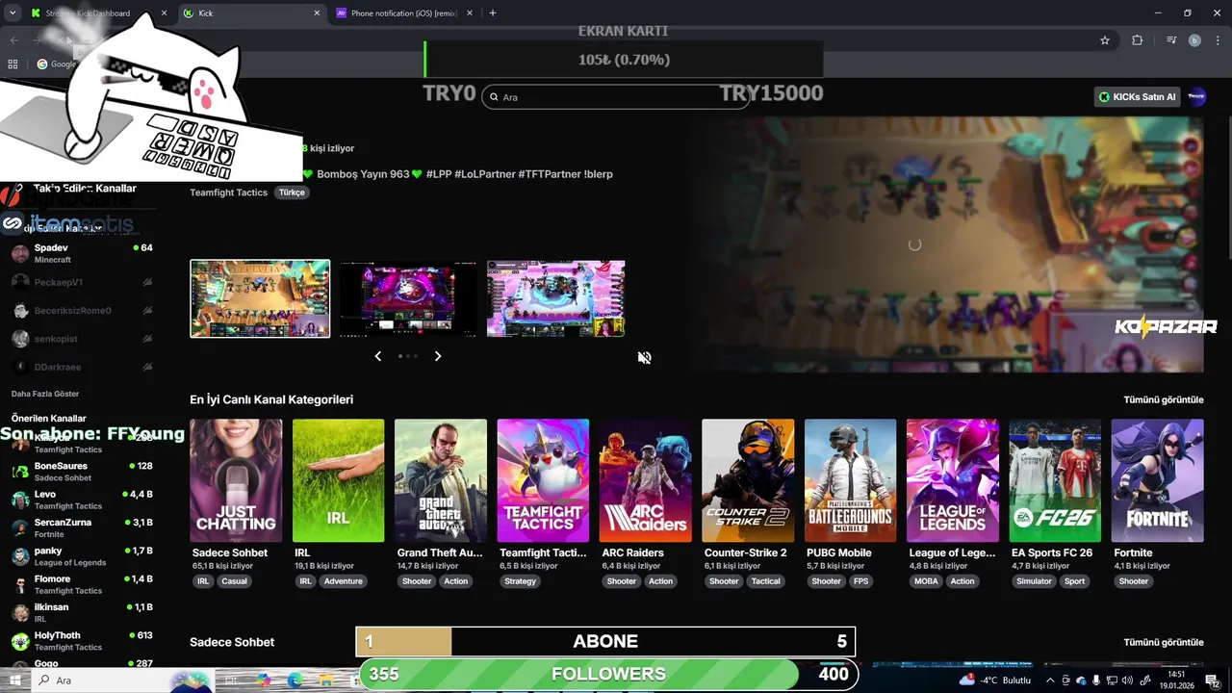The width and height of the screenshot is (1232, 693).
Task: Open the Chrome extensions puzzle icon
Action: point(1137,40)
